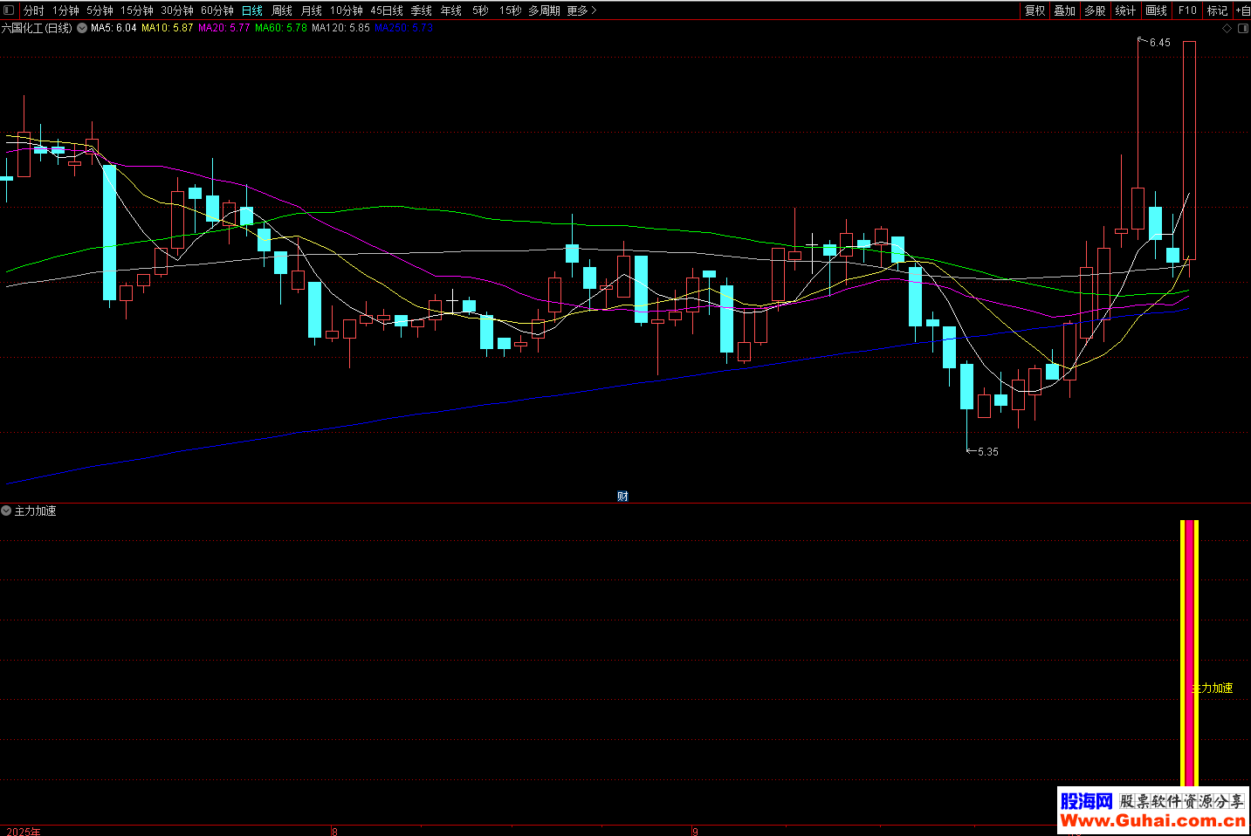1251x836 pixels.
Task: Click the diamond icon at chart top-right
Action: [1227, 28]
